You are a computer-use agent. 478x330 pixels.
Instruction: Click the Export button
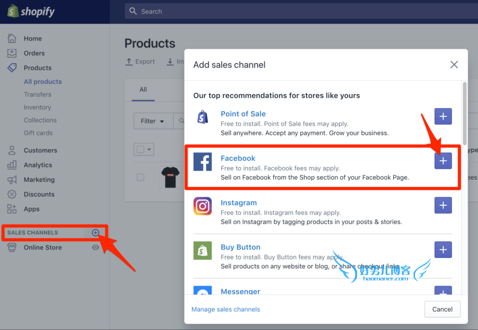click(140, 62)
